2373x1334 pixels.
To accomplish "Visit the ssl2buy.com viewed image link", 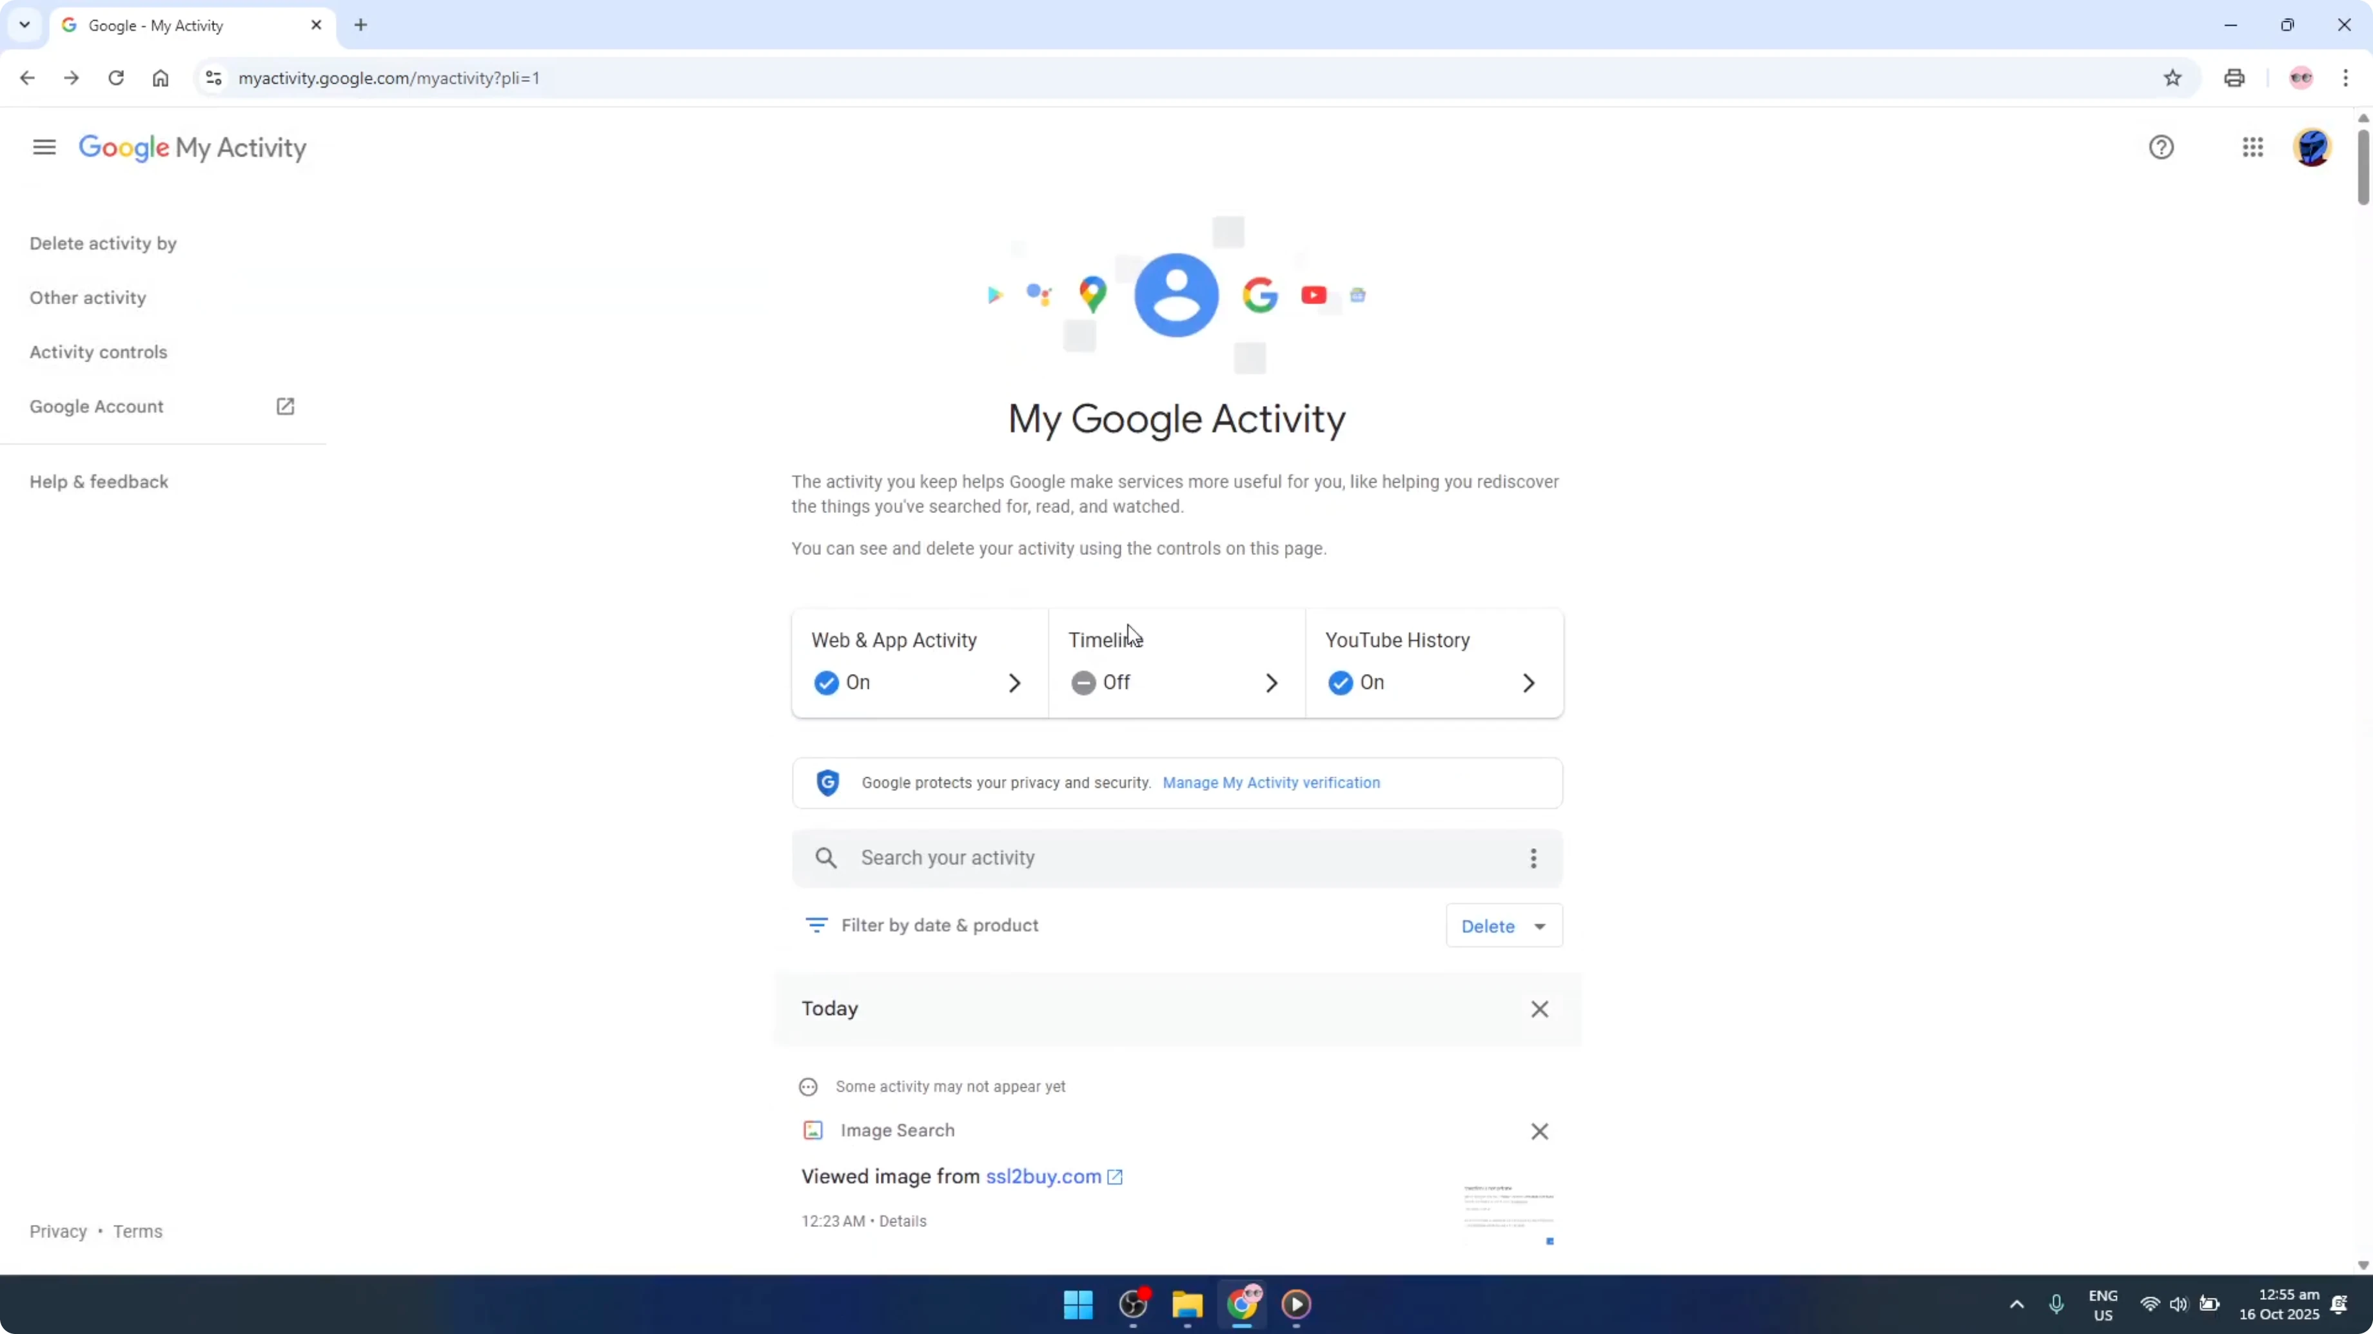I will pyautogui.click(x=1042, y=1175).
